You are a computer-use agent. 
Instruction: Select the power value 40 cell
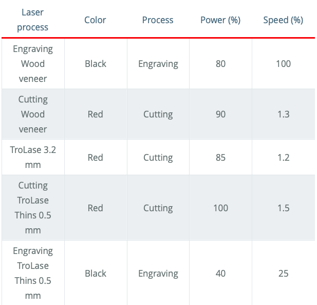tap(220, 274)
